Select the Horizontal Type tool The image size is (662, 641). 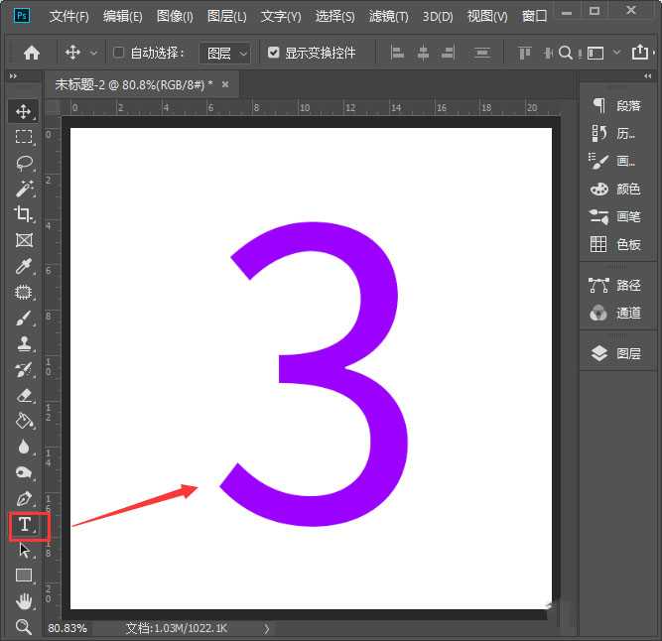tap(25, 524)
